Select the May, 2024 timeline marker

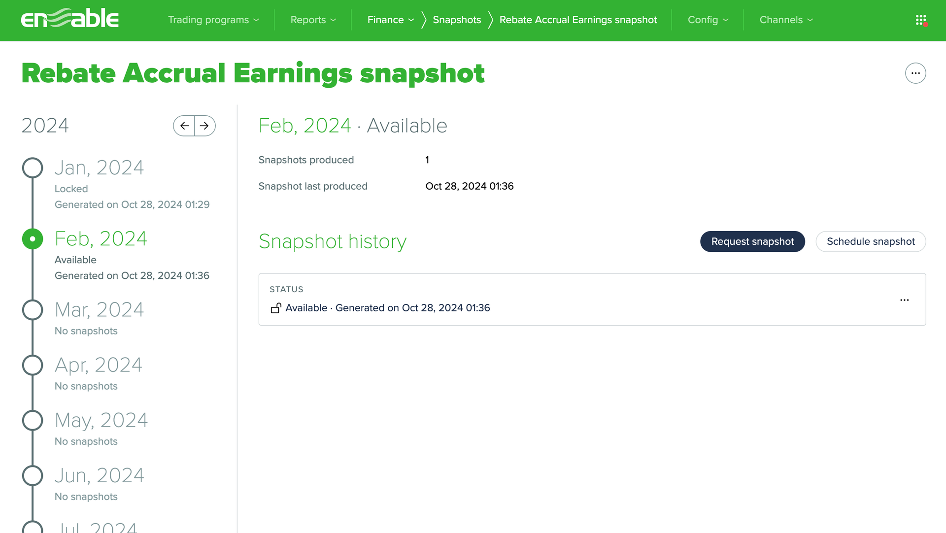[x=33, y=420]
